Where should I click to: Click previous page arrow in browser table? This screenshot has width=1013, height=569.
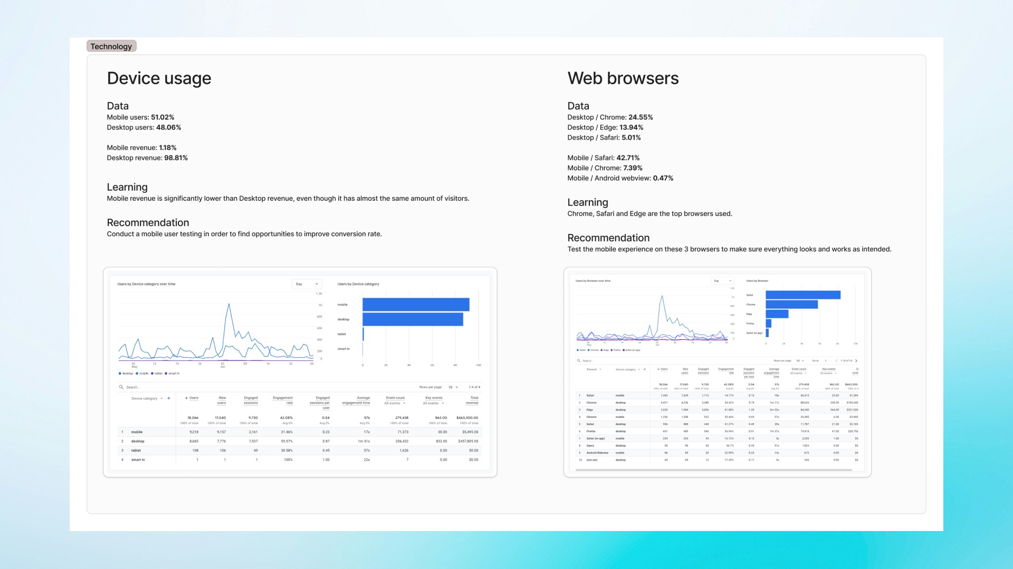click(836, 361)
